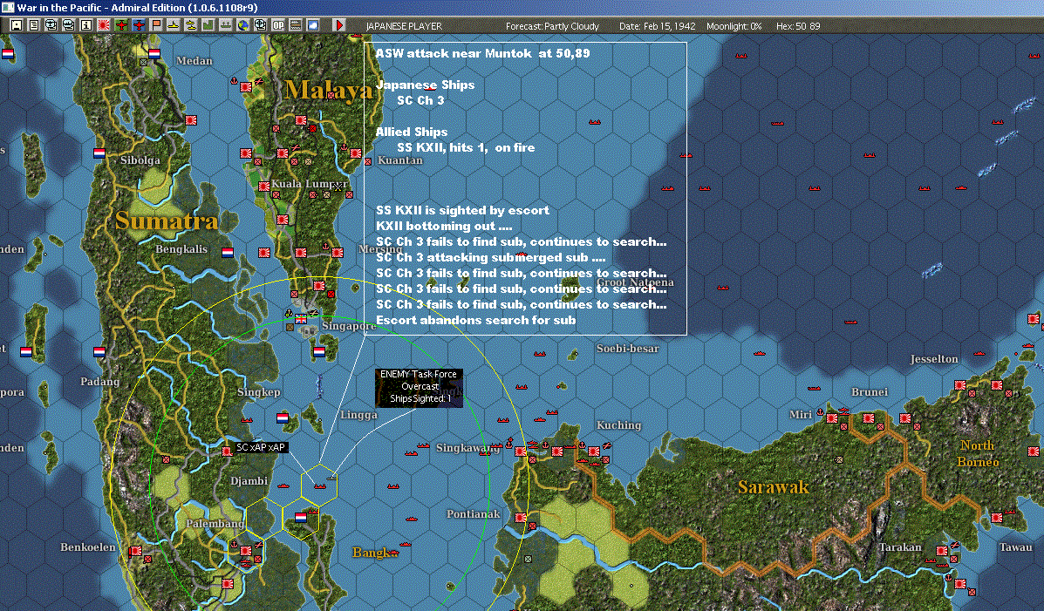This screenshot has height=611, width=1044.
Task: Click the cloud weather toolbar icon
Action: (312, 25)
